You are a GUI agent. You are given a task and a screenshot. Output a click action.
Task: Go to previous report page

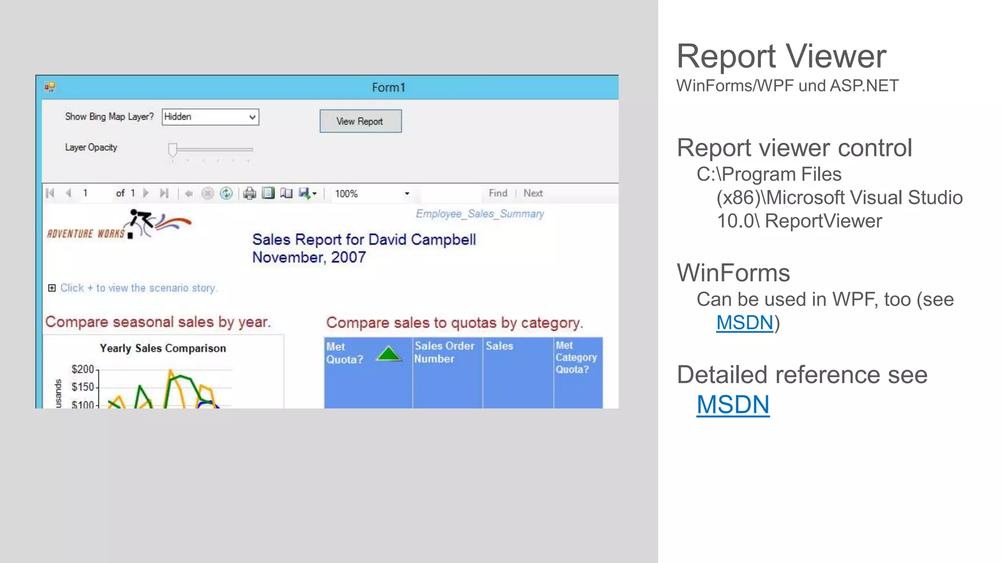(x=68, y=193)
